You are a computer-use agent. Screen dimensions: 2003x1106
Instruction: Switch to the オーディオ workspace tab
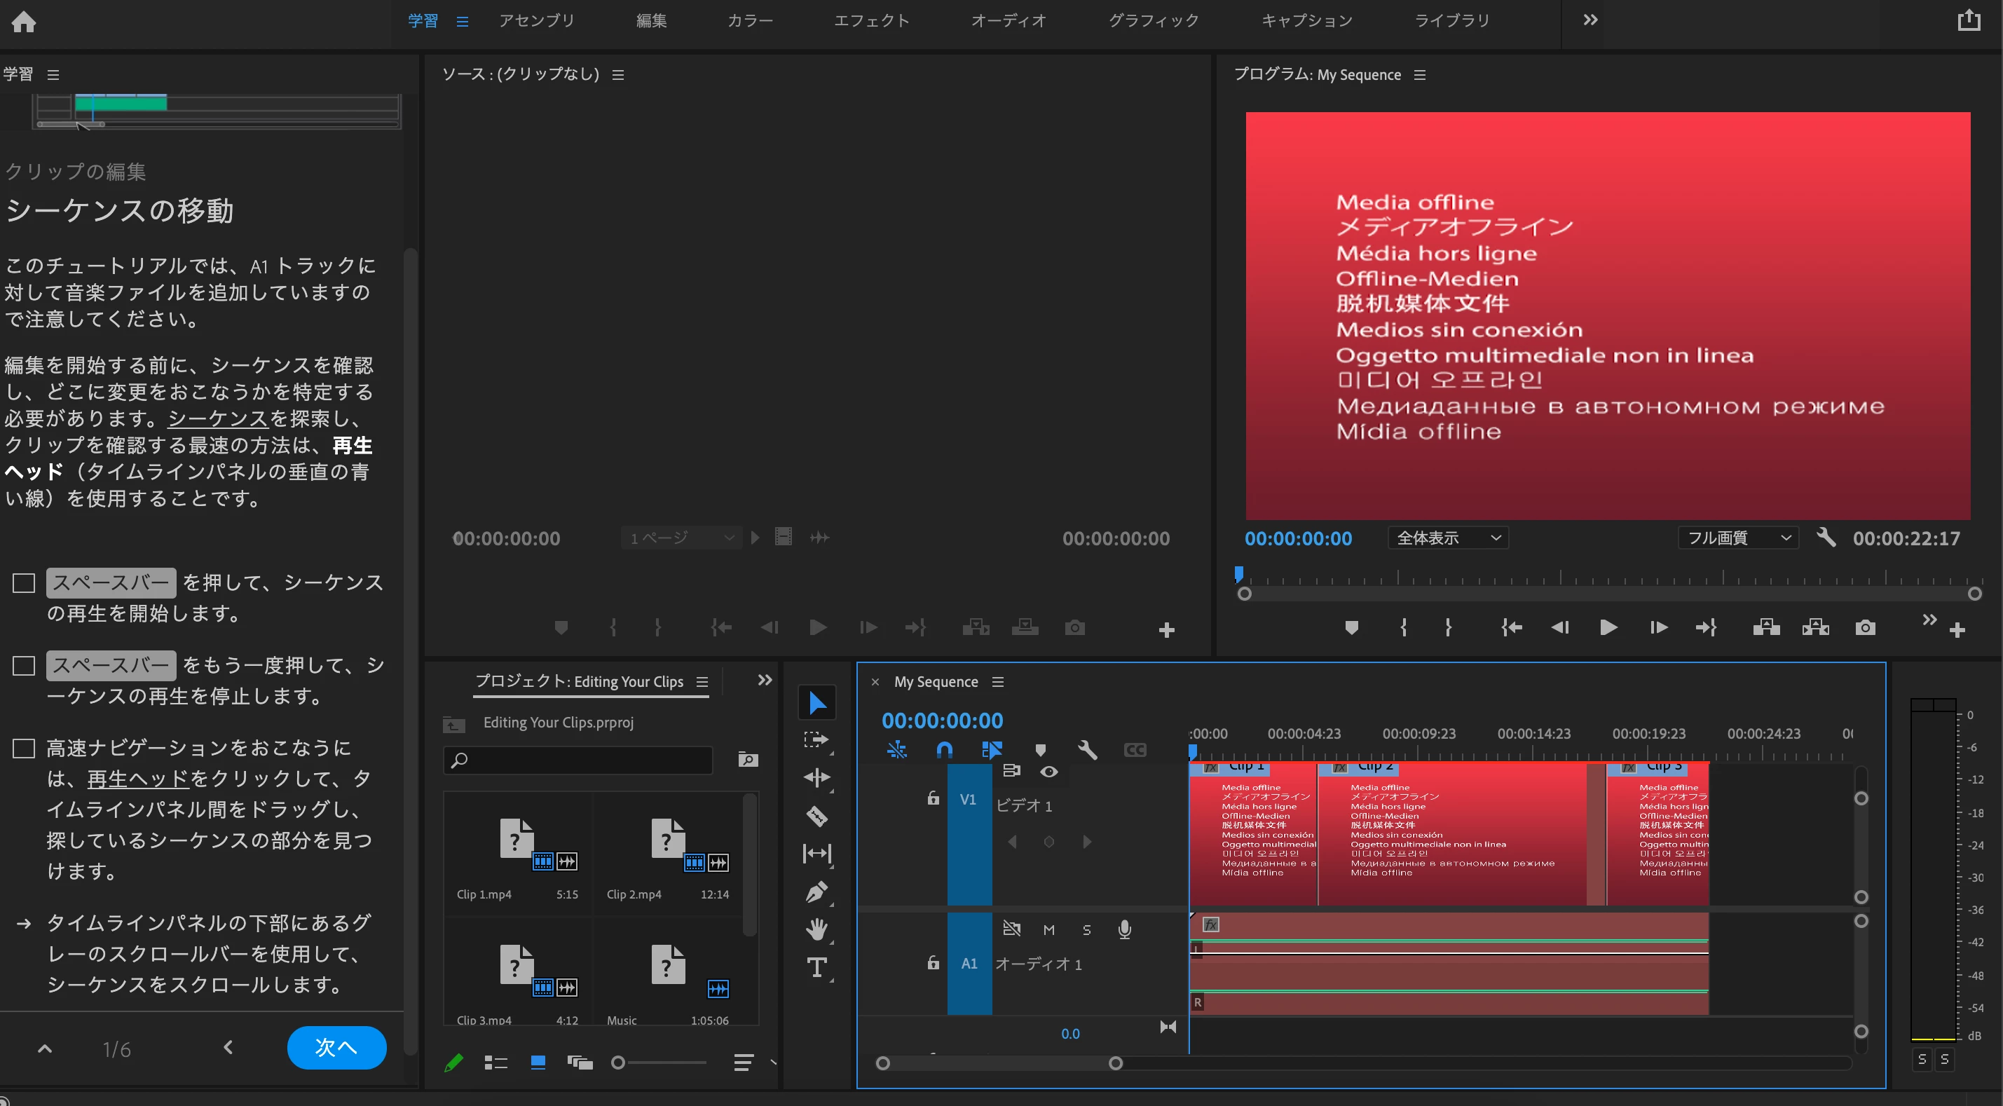click(1009, 20)
